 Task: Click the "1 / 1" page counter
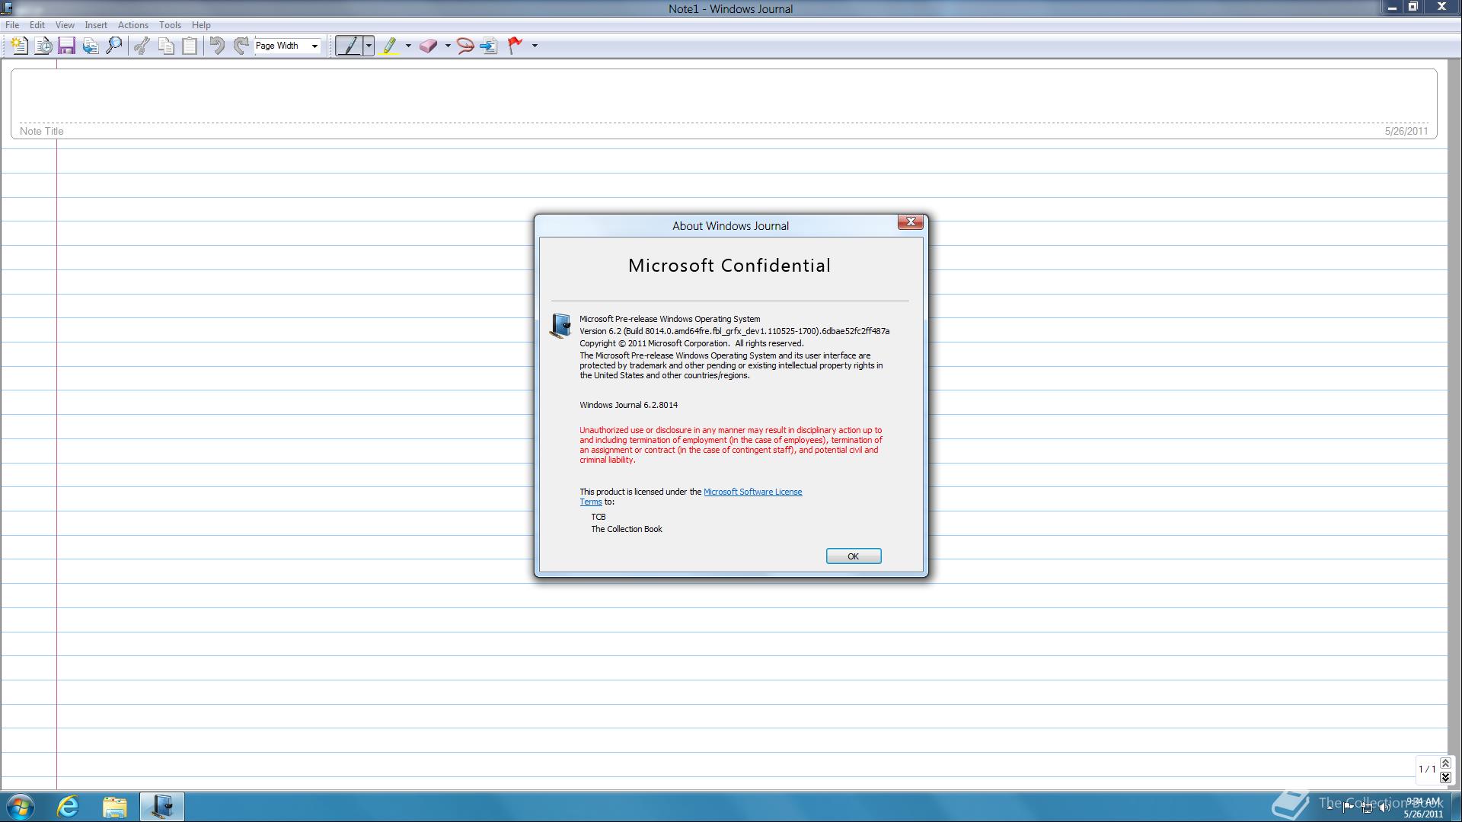coord(1427,769)
